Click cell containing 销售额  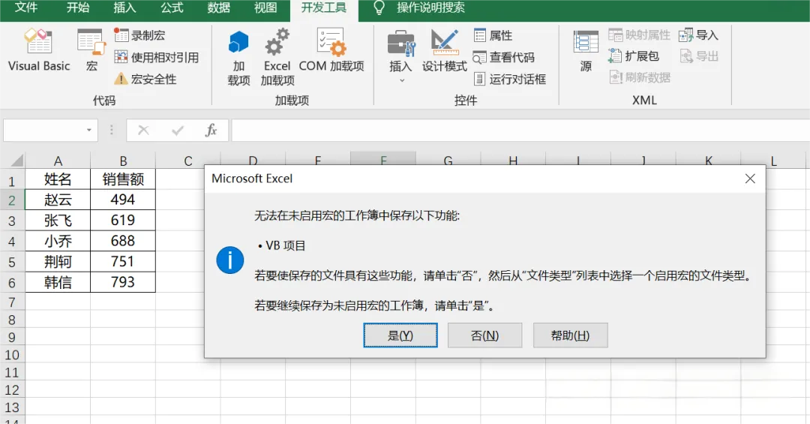click(x=123, y=179)
